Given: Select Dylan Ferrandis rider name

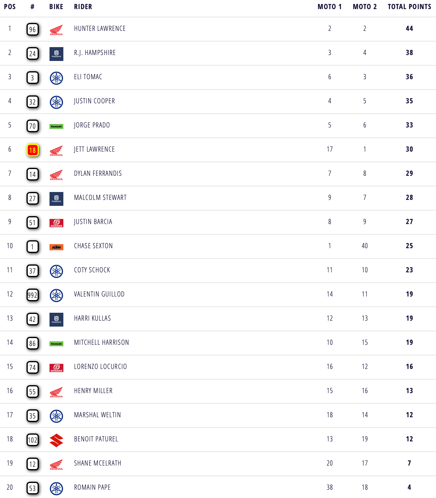Looking at the screenshot, I should [98, 173].
